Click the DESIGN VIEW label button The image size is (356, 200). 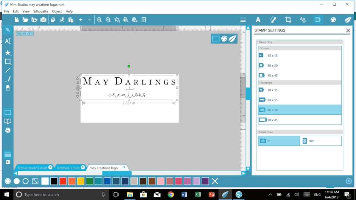click(25, 34)
